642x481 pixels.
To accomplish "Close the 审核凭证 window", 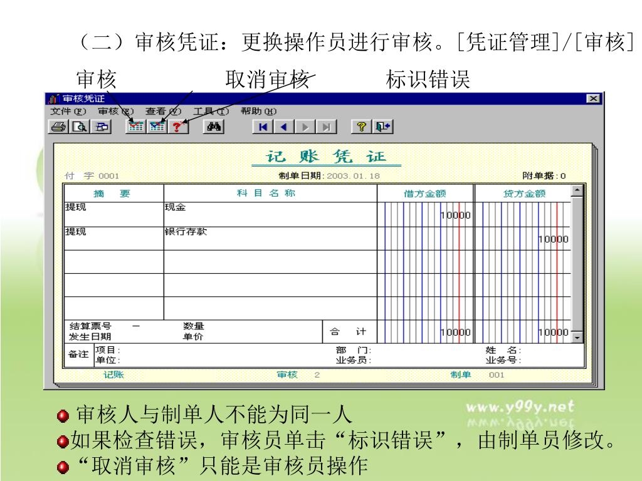I will click(x=593, y=98).
